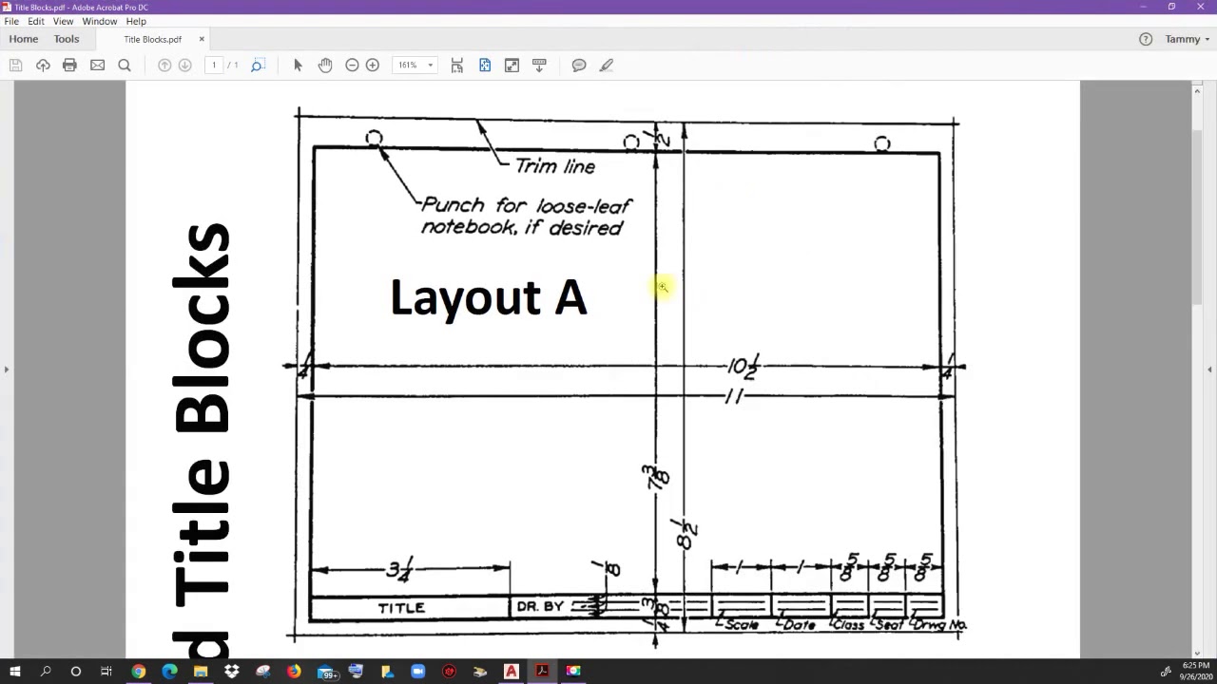Viewport: 1217px width, 684px height.
Task: Click the page number input field
Action: tap(214, 65)
